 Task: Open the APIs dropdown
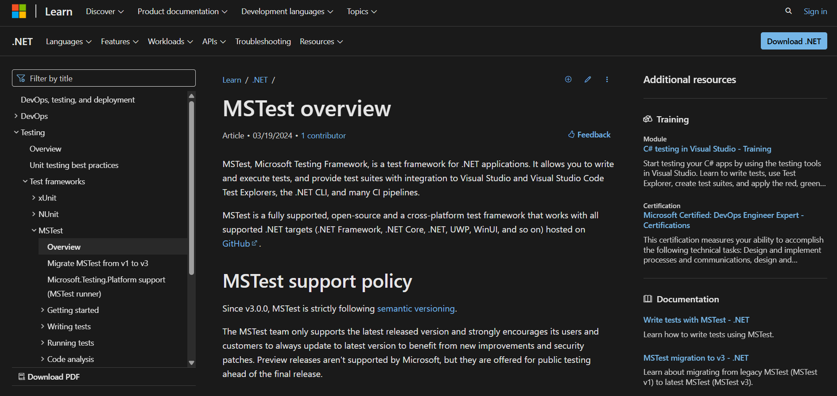[214, 42]
